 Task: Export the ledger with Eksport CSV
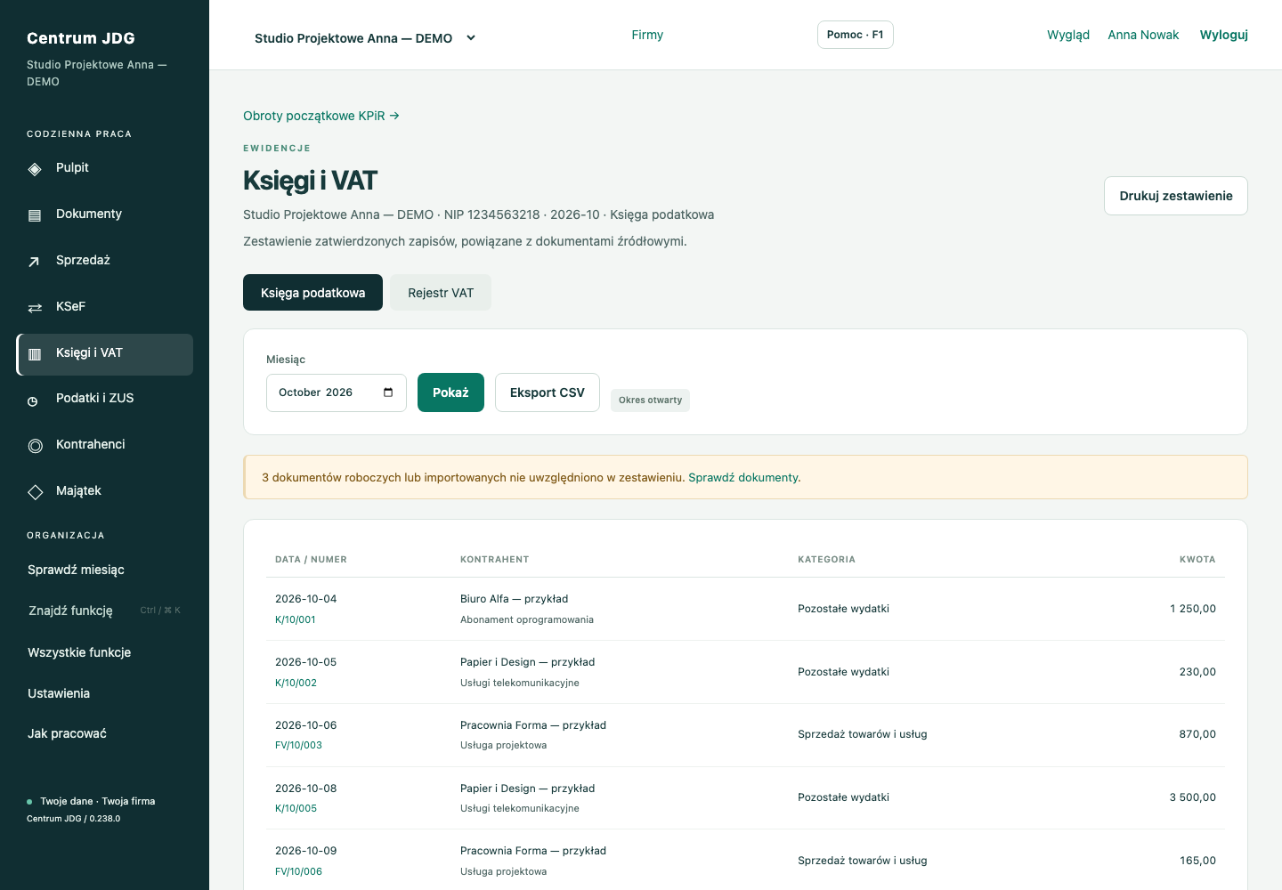(x=548, y=392)
